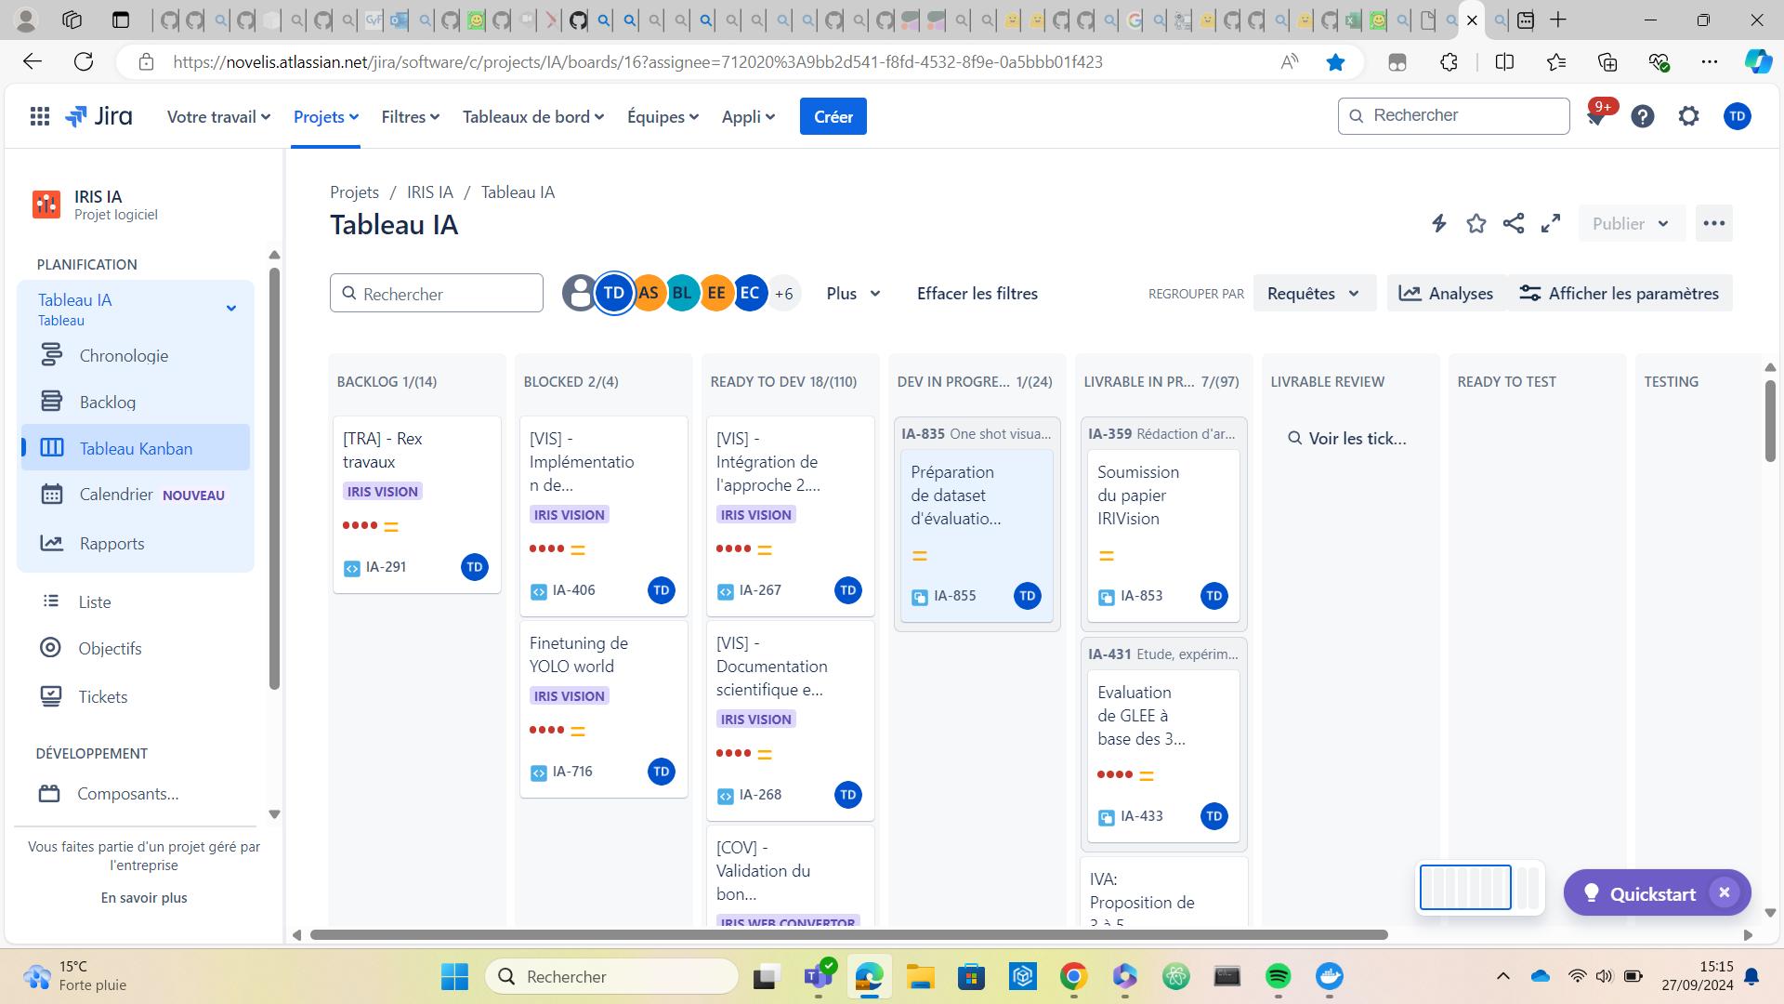Star the Tableau IA board
The image size is (1784, 1004).
[1476, 223]
